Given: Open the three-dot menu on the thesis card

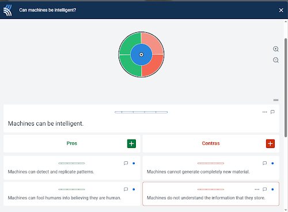Looking at the screenshot, I should [x=264, y=112].
